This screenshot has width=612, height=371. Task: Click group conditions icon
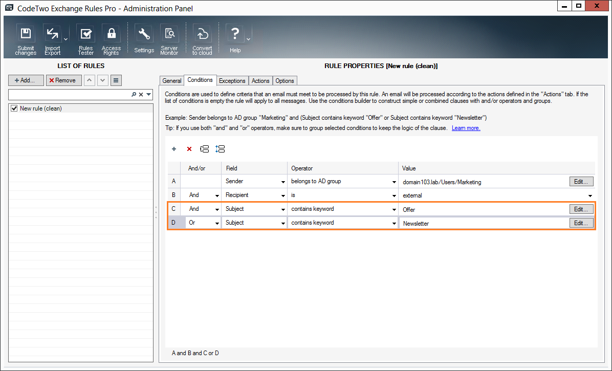[x=205, y=149]
